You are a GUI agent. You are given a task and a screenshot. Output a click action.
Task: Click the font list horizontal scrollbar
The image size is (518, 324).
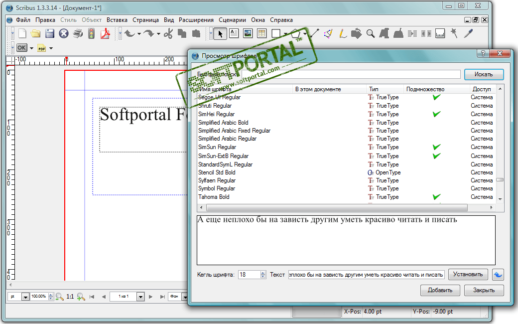click(x=337, y=208)
